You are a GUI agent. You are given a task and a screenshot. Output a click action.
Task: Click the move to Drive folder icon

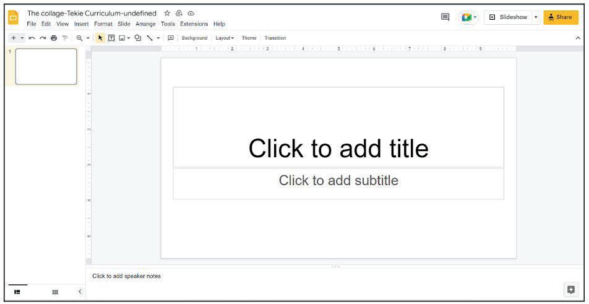[x=179, y=13]
